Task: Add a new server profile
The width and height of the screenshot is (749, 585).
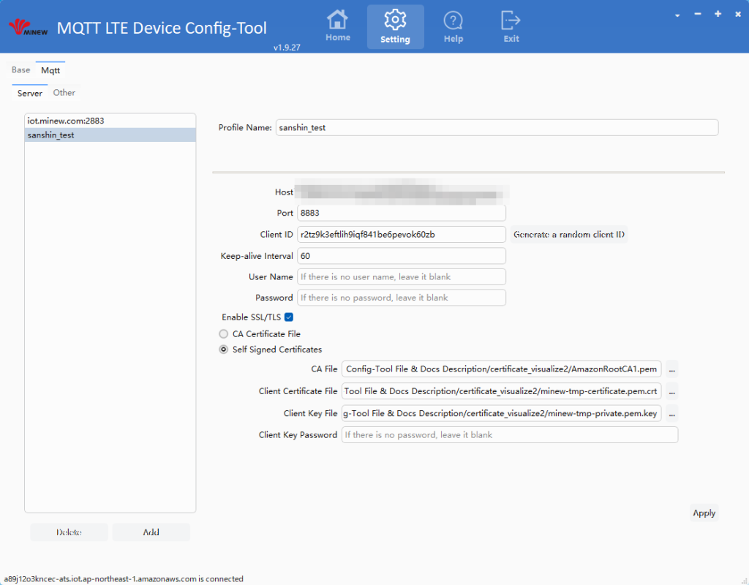Action: coord(151,532)
